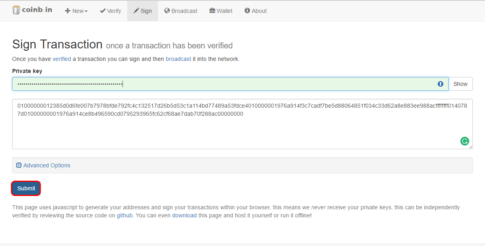
Task: Open the New dropdown menu
Action: coord(76,11)
